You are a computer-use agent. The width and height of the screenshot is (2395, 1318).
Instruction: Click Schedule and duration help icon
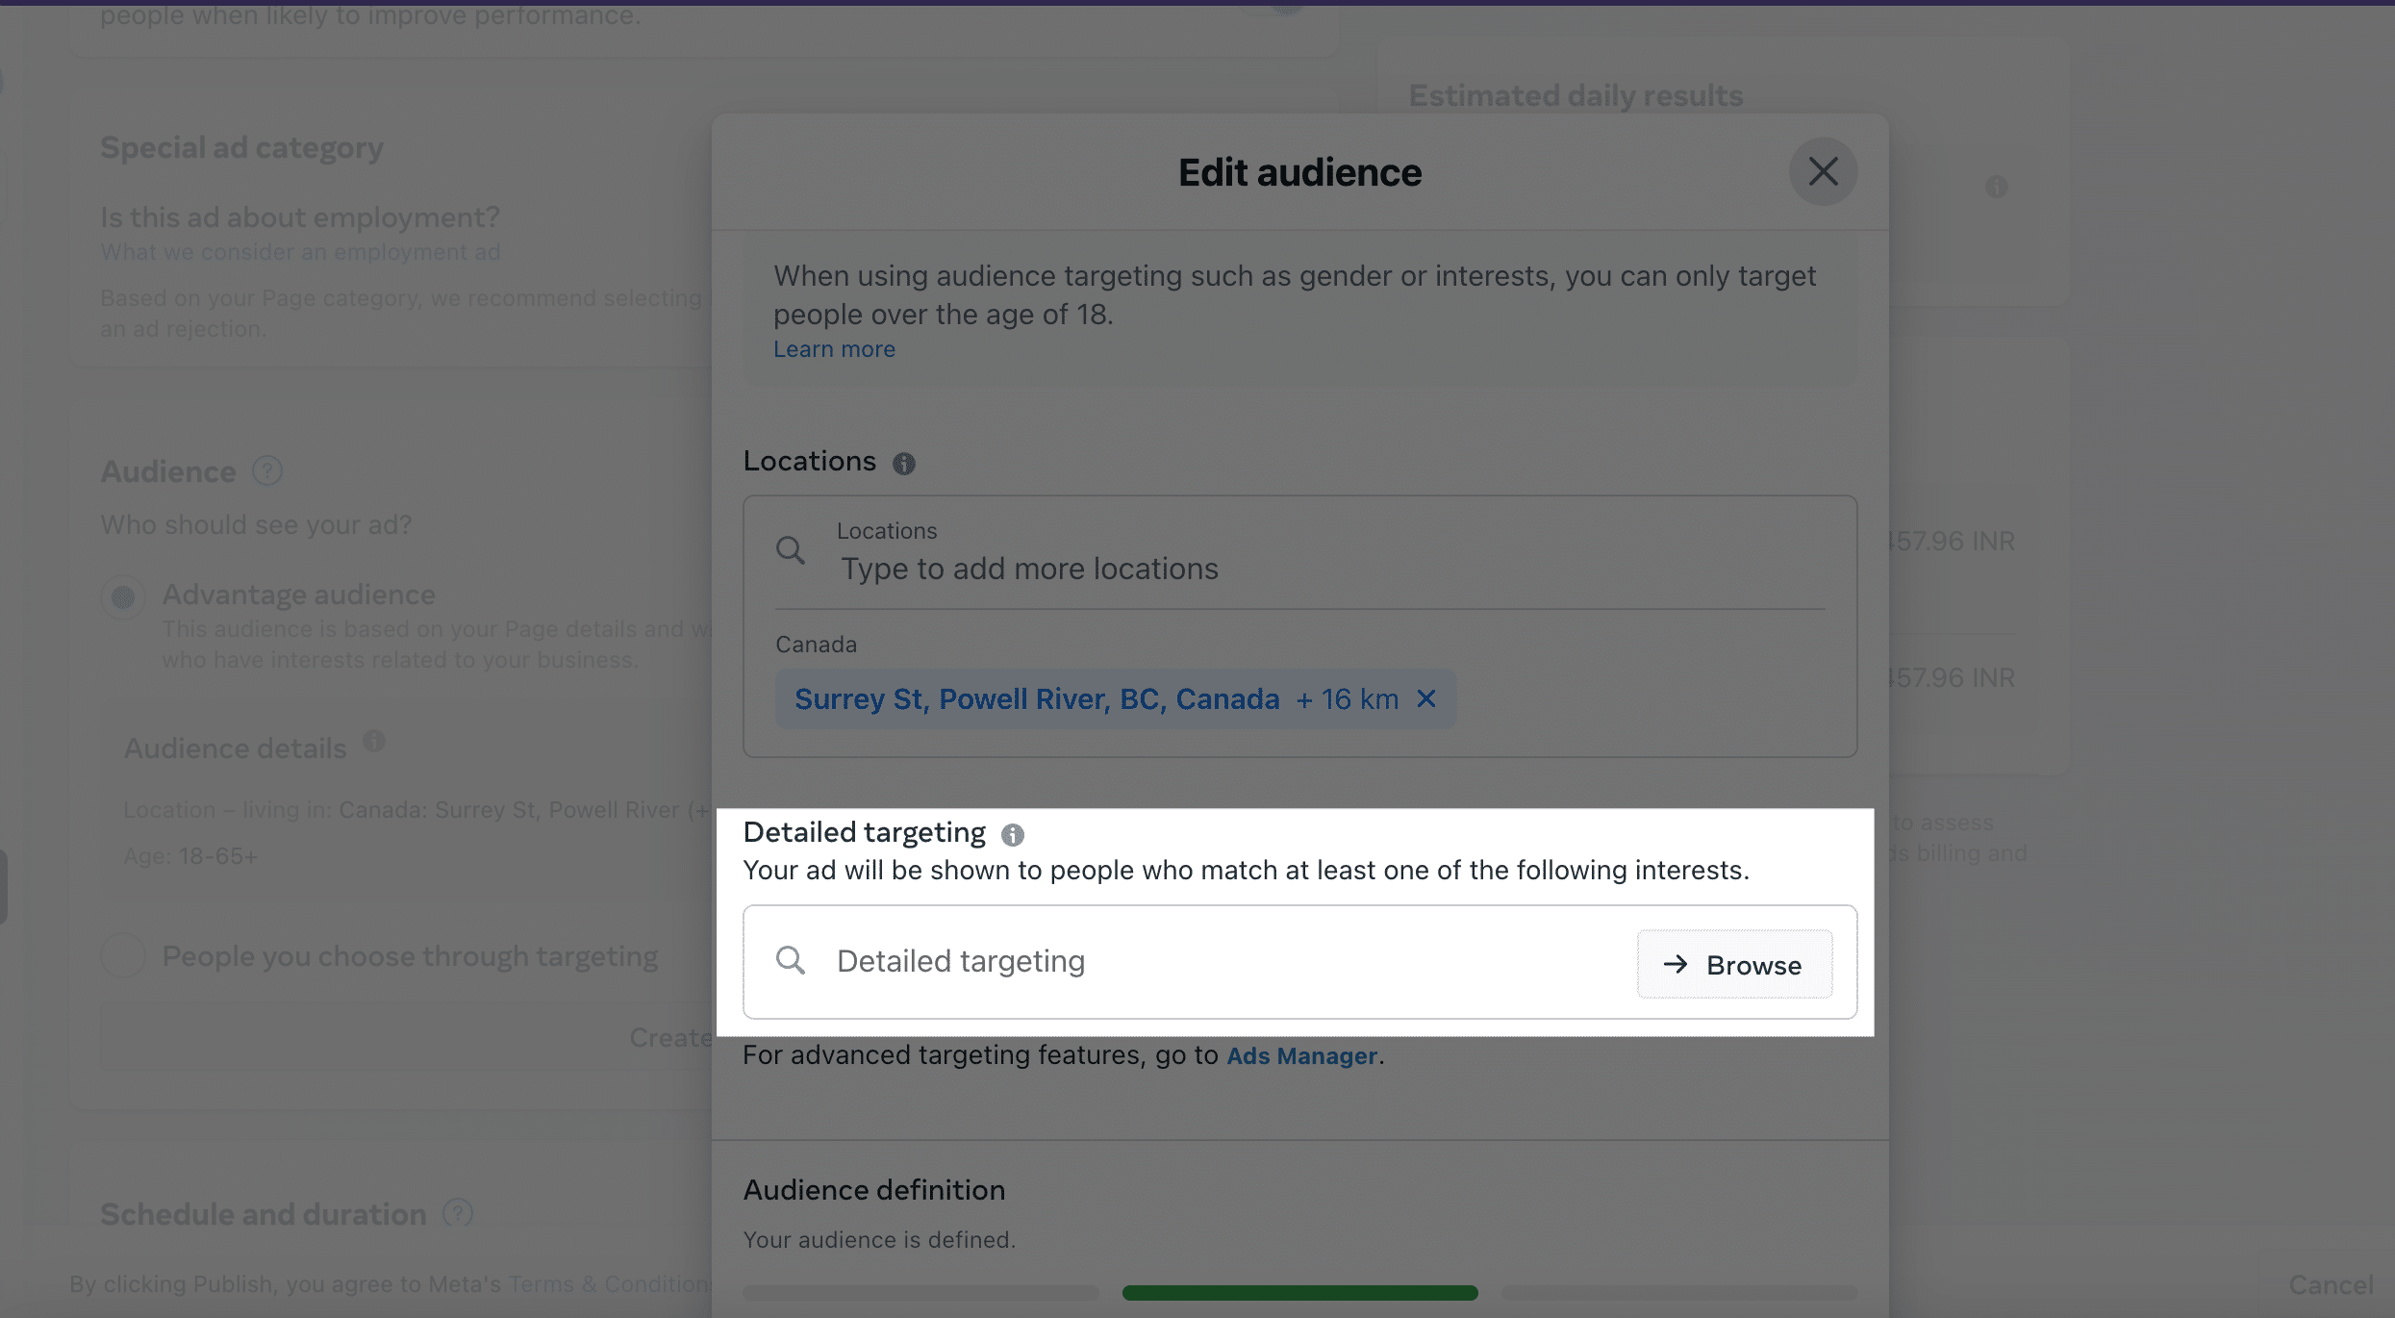(x=458, y=1213)
